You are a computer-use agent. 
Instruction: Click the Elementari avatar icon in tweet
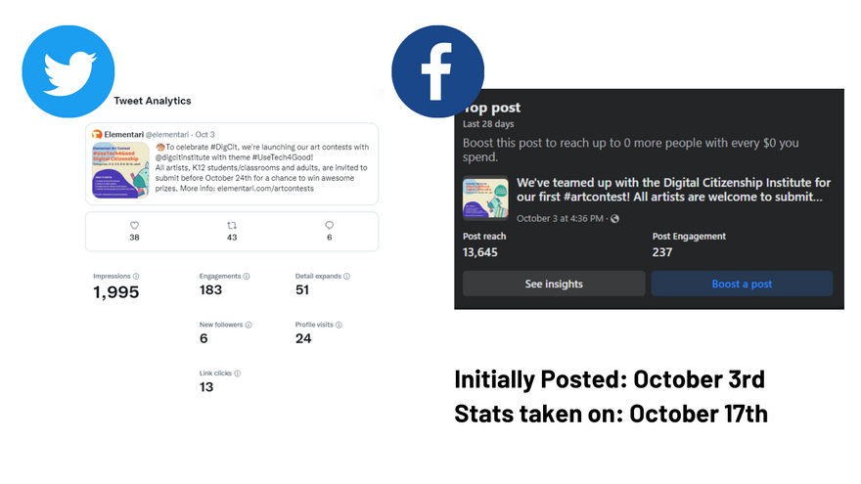[97, 134]
